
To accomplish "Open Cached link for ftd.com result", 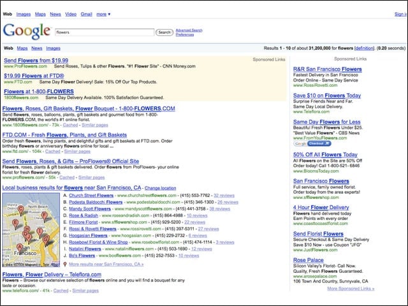I will click(x=52, y=152).
